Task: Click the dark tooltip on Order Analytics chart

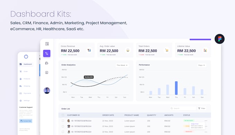Action: [x=89, y=77]
